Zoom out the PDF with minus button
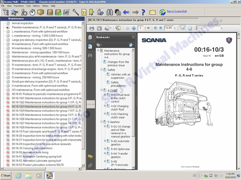 (156, 28)
